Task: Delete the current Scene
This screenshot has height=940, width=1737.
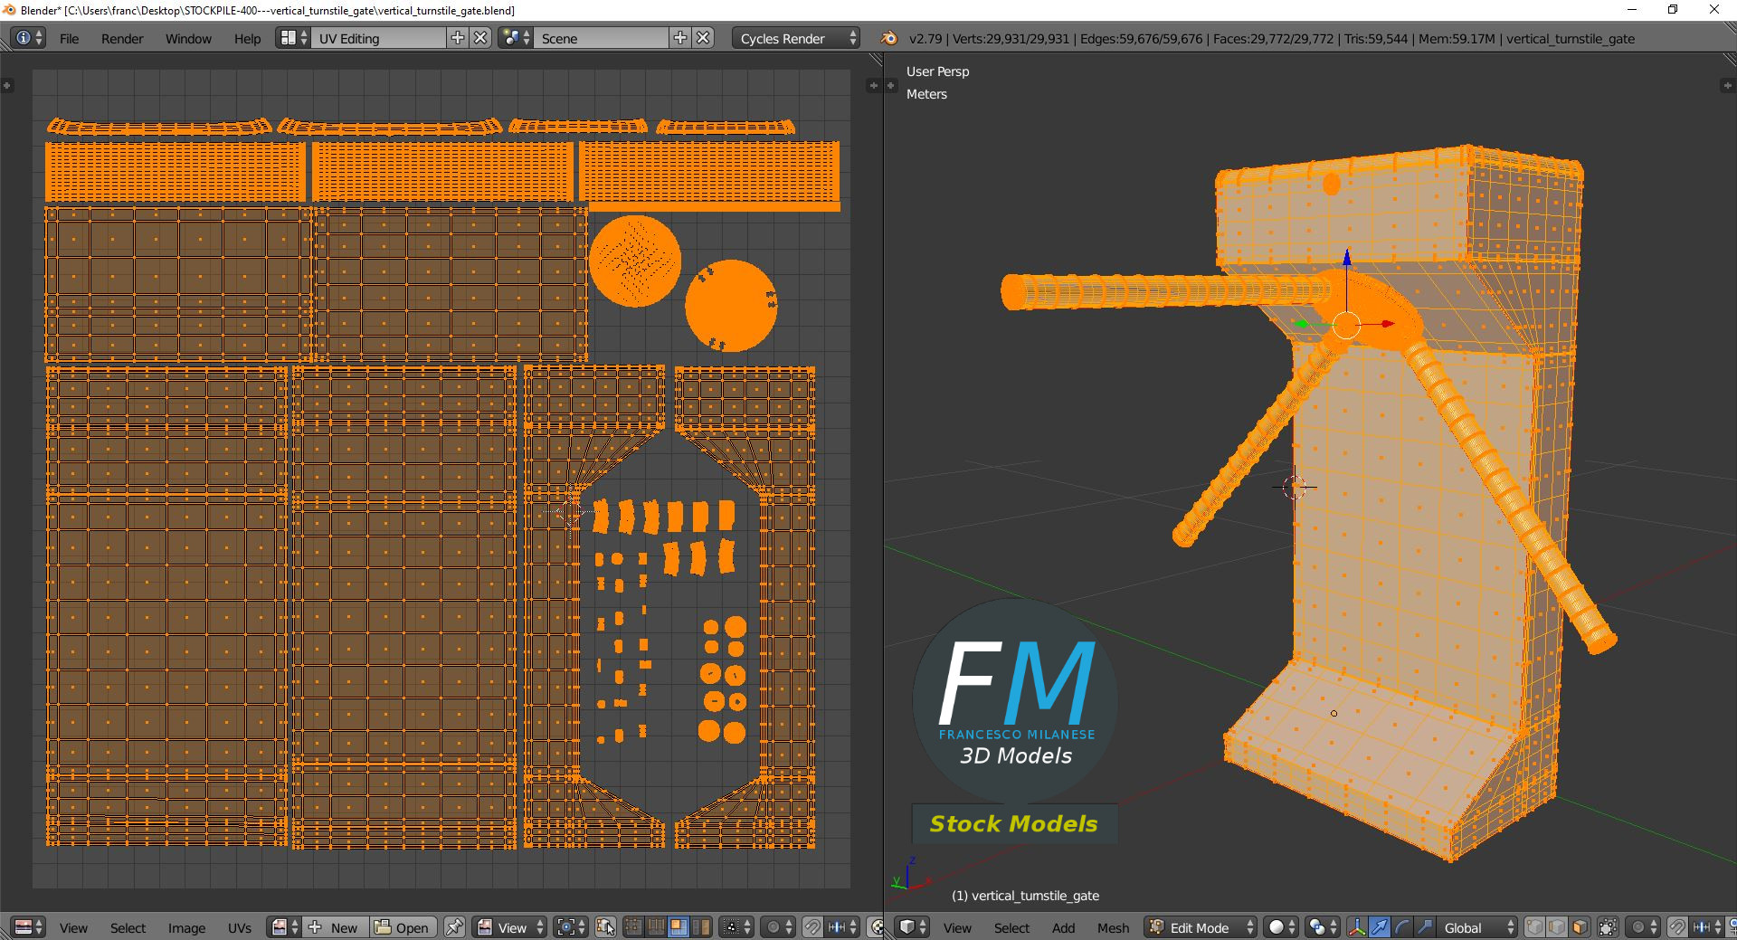Action: pos(703,38)
